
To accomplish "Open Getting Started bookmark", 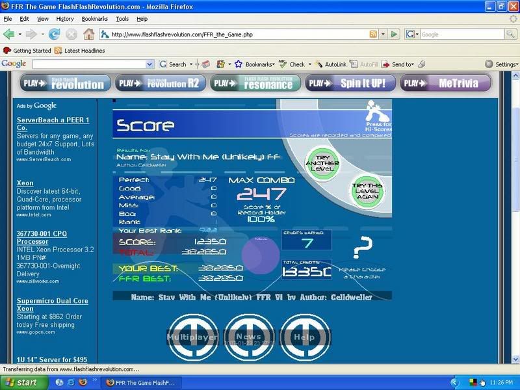I will click(x=27, y=51).
